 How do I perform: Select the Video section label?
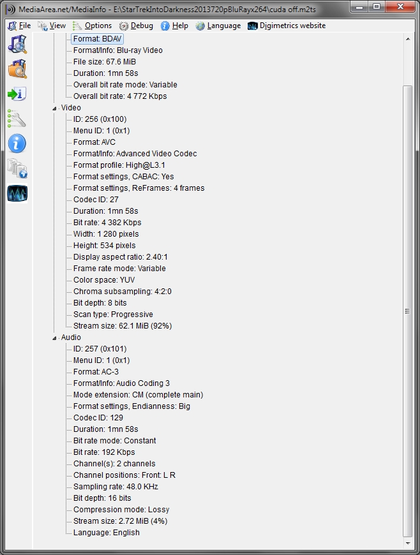[x=71, y=108]
